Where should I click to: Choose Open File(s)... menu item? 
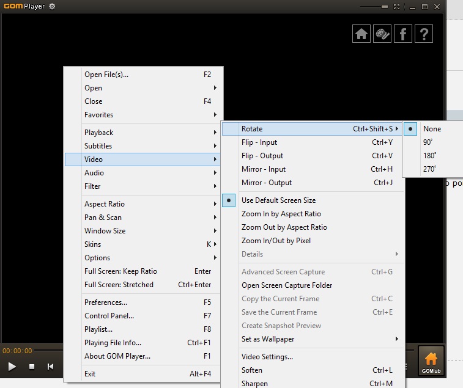coord(143,75)
